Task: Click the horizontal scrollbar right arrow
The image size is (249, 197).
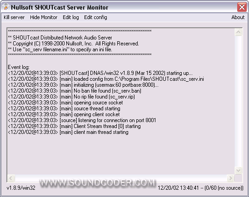Action: [x=230, y=178]
